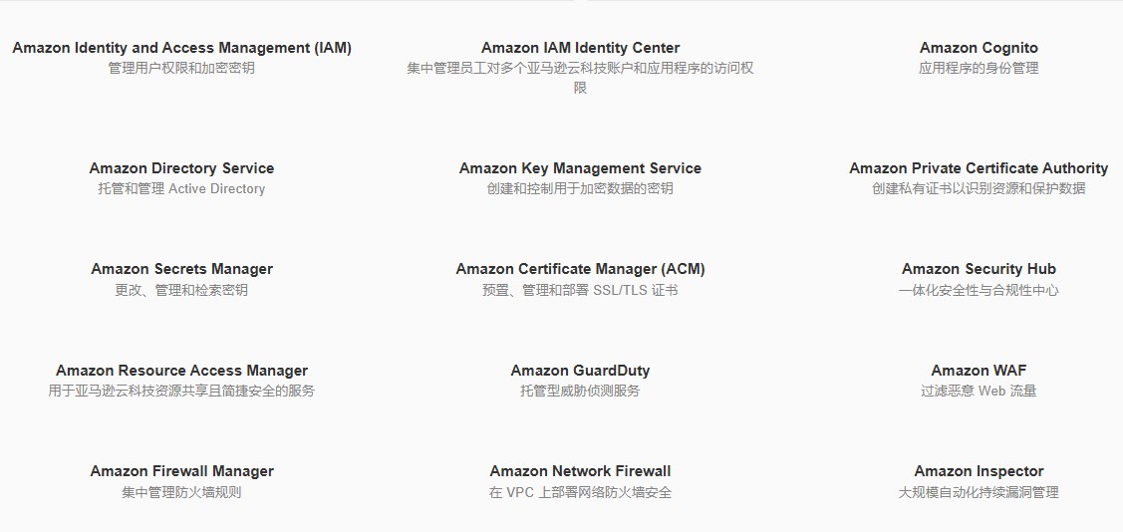Open Amazon Resource Access Manager
The width and height of the screenshot is (1123, 532).
point(181,371)
